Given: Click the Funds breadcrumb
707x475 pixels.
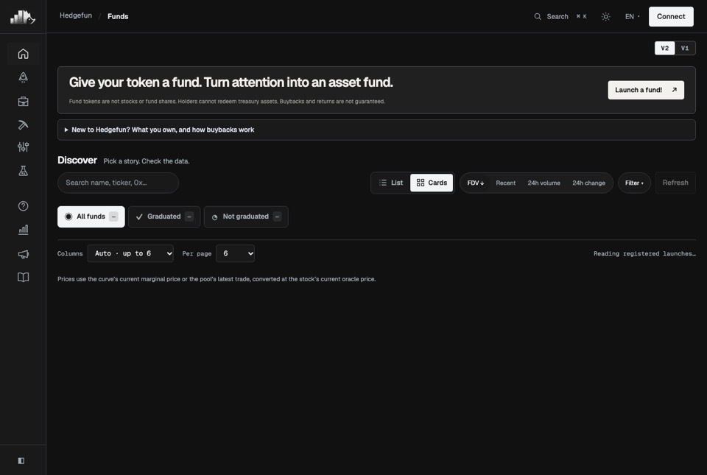Looking at the screenshot, I should pyautogui.click(x=118, y=16).
